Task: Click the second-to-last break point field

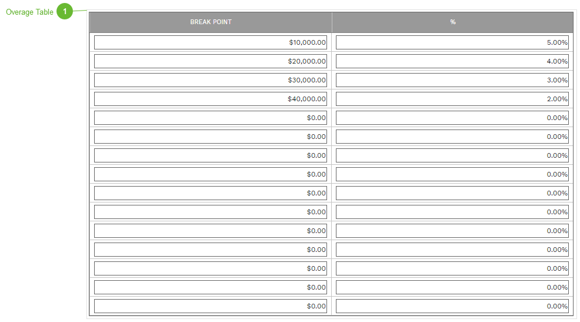Action: coord(211,287)
